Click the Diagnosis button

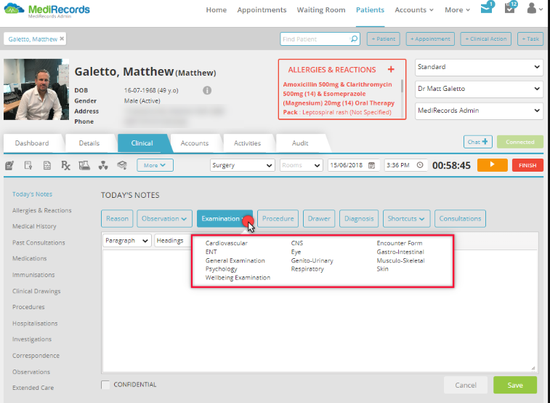[x=359, y=219]
